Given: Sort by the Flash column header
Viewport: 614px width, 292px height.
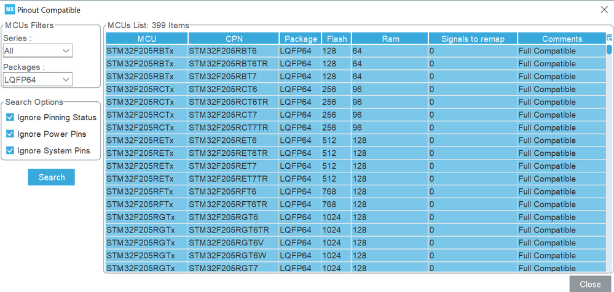Looking at the screenshot, I should coord(337,39).
